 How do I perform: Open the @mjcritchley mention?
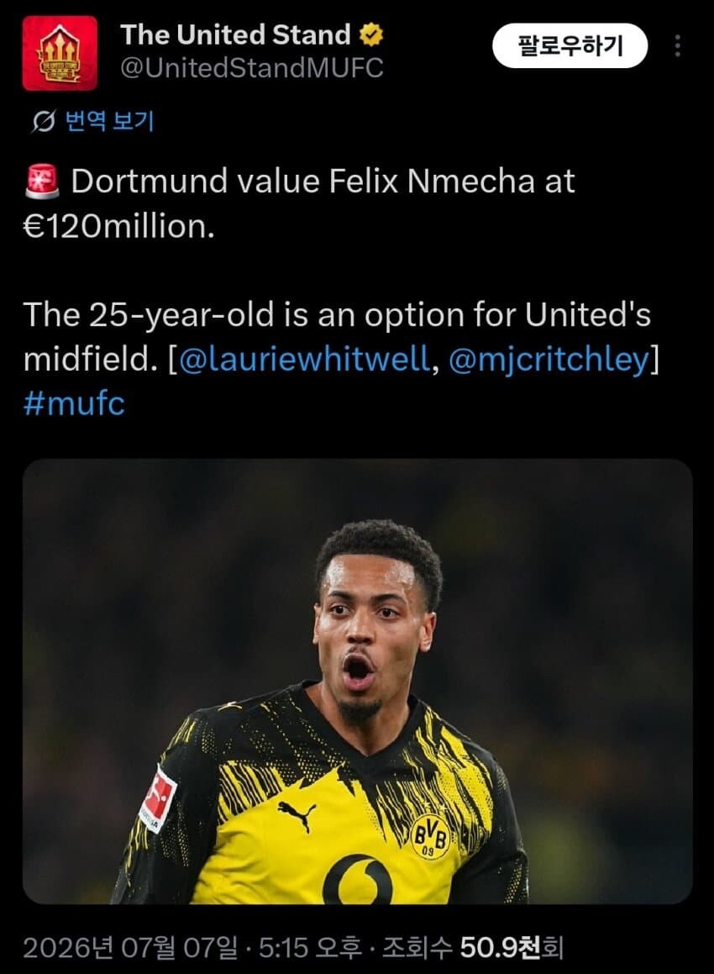pyautogui.click(x=549, y=358)
